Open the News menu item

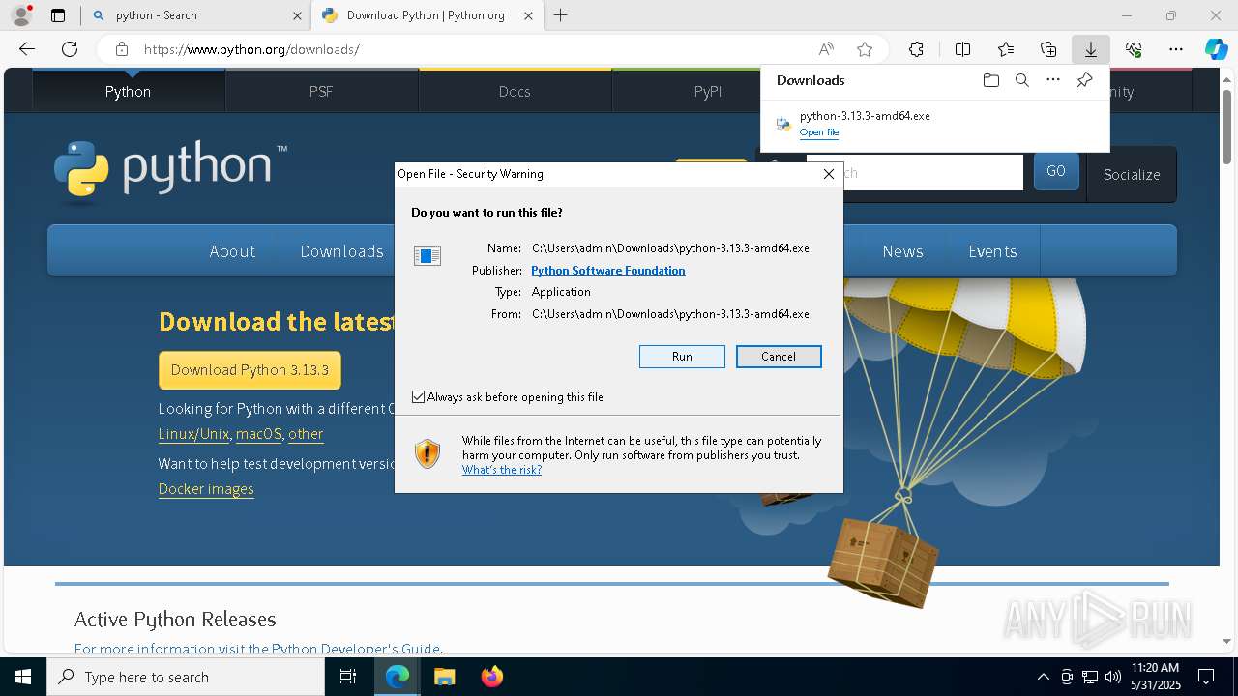point(902,251)
